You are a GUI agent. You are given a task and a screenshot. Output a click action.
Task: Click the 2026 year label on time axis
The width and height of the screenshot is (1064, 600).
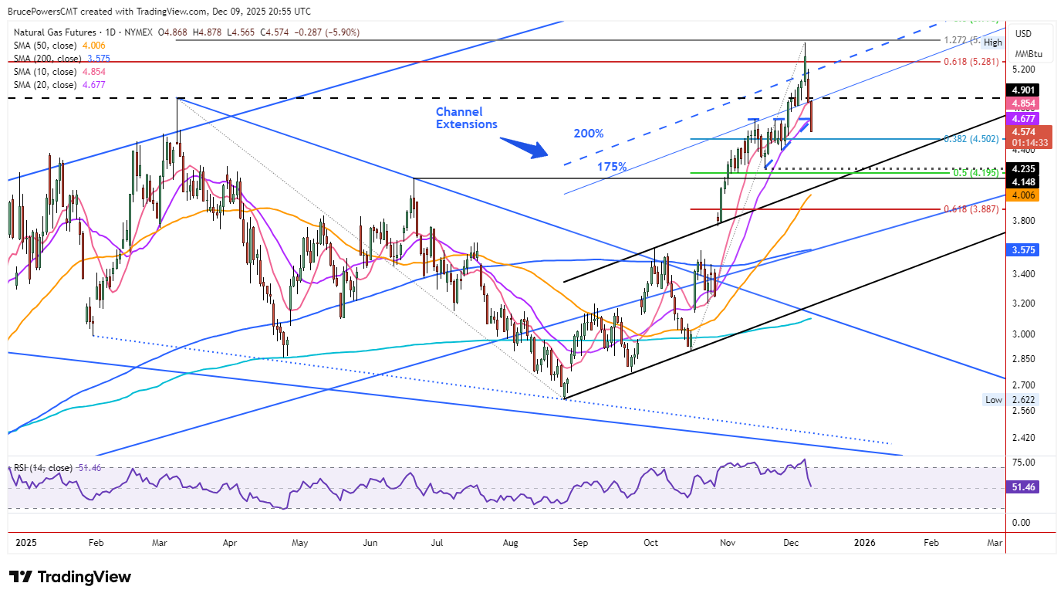pyautogui.click(x=865, y=543)
